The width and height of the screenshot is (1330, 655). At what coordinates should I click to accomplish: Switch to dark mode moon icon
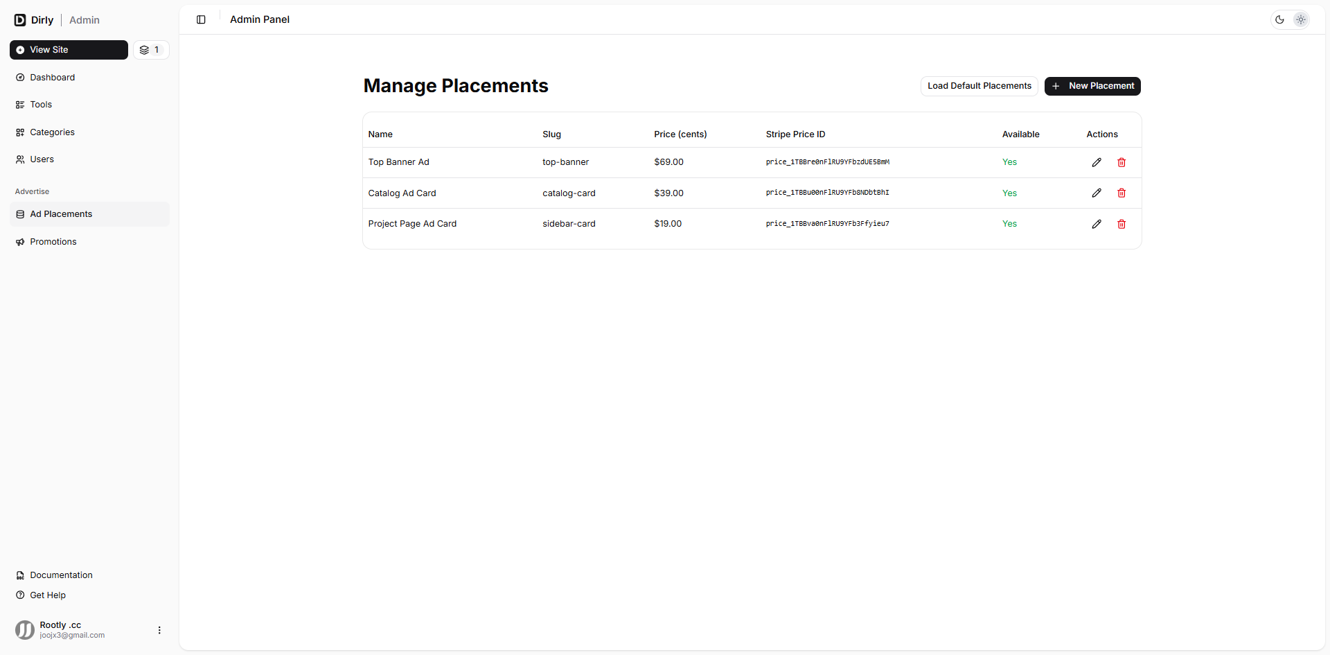(x=1279, y=19)
